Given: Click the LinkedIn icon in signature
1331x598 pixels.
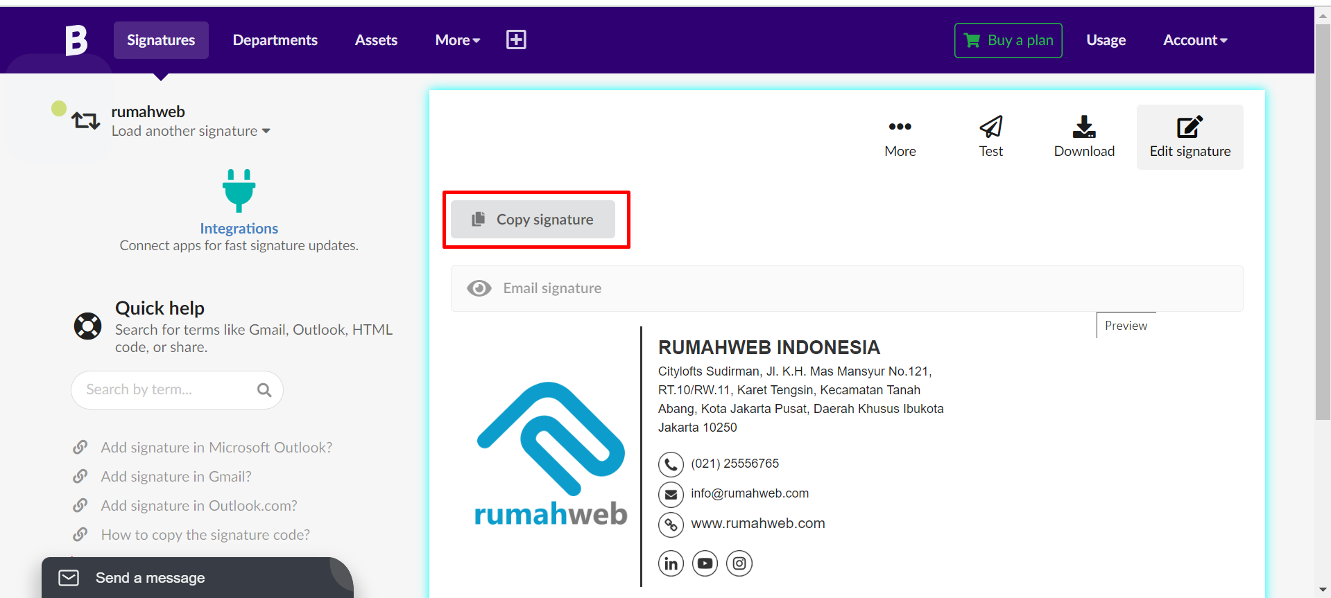Looking at the screenshot, I should tap(671, 563).
